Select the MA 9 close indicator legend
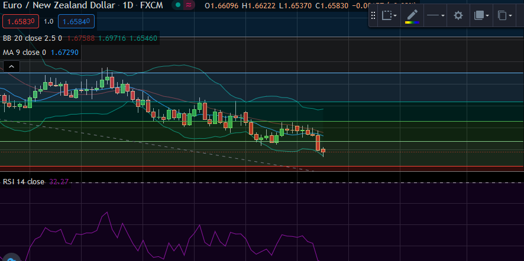Image resolution: width=524 pixels, height=261 pixels. coord(25,53)
